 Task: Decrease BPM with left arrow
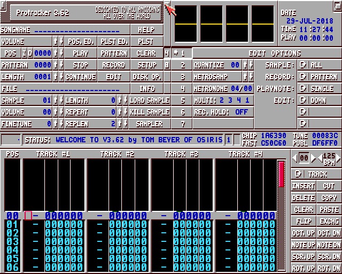point(320,158)
